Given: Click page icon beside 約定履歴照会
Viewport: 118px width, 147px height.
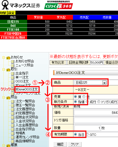Looking at the screenshot, I should pos(13,114).
